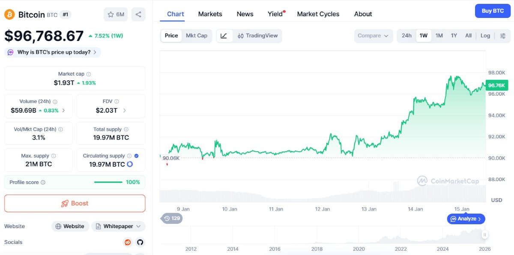Click 2022 on the overview timeline
This screenshot has height=255, width=514.
click(x=401, y=249)
